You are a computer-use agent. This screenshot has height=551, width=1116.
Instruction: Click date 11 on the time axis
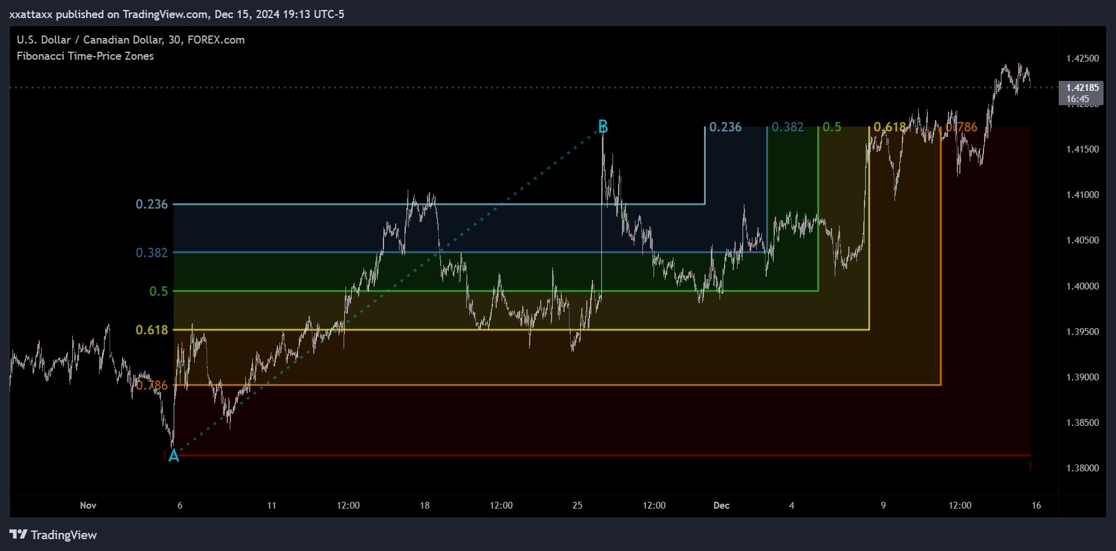tap(271, 506)
